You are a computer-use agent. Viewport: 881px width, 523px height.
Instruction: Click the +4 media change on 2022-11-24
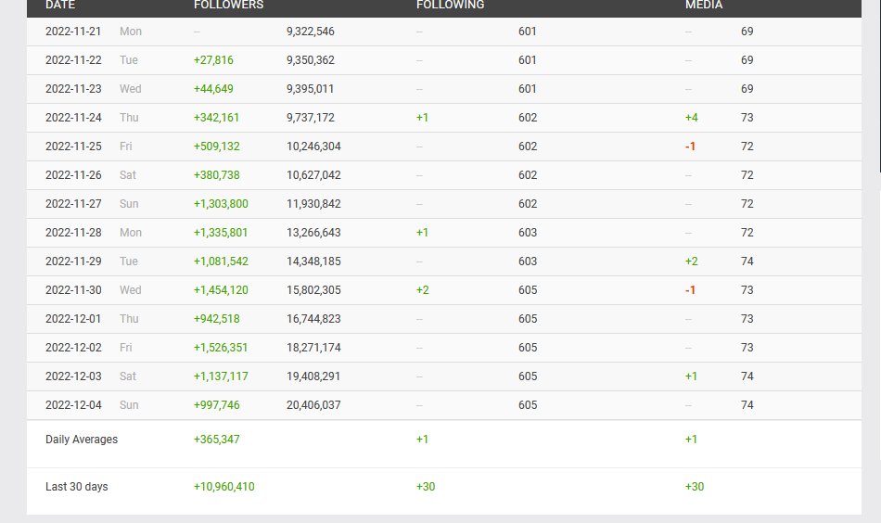point(691,118)
